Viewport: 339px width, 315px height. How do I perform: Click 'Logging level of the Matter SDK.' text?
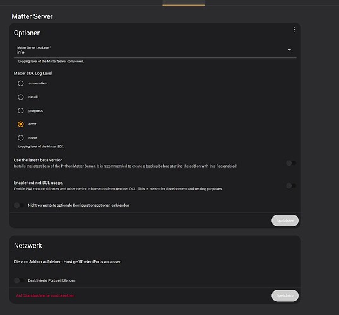(x=41, y=147)
